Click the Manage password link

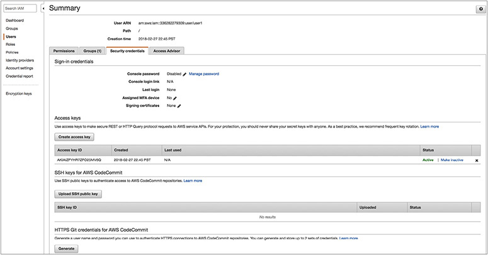(x=204, y=73)
